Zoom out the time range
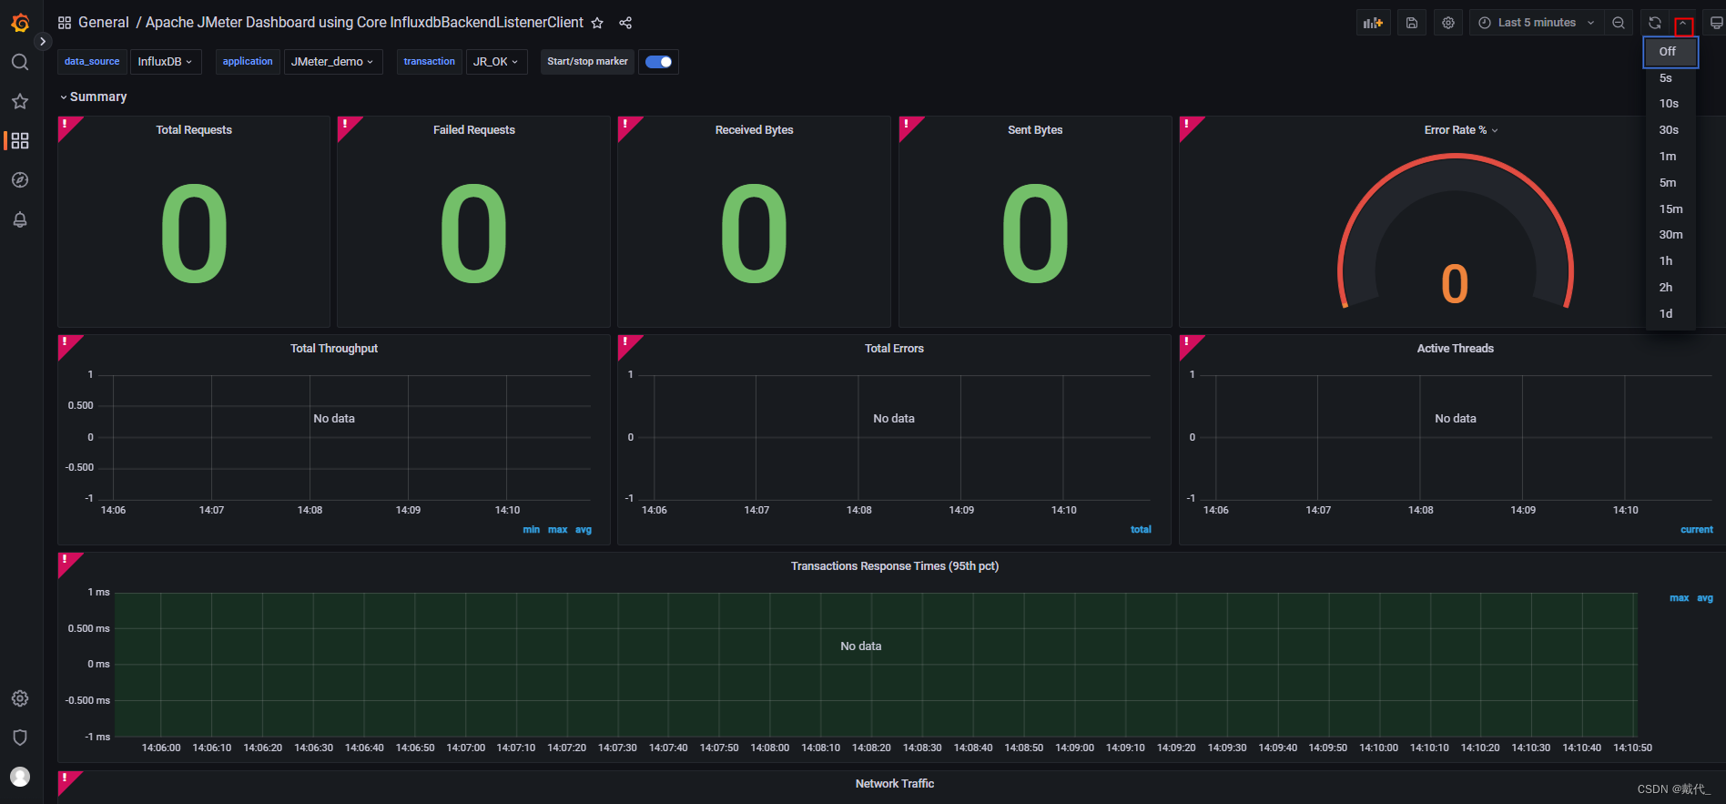Image resolution: width=1726 pixels, height=804 pixels. point(1619,23)
